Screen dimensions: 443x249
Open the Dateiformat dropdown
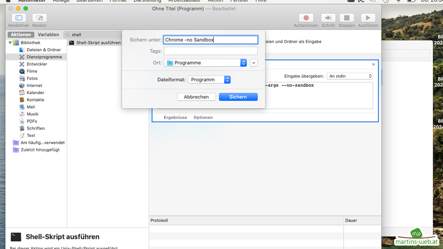(x=209, y=79)
